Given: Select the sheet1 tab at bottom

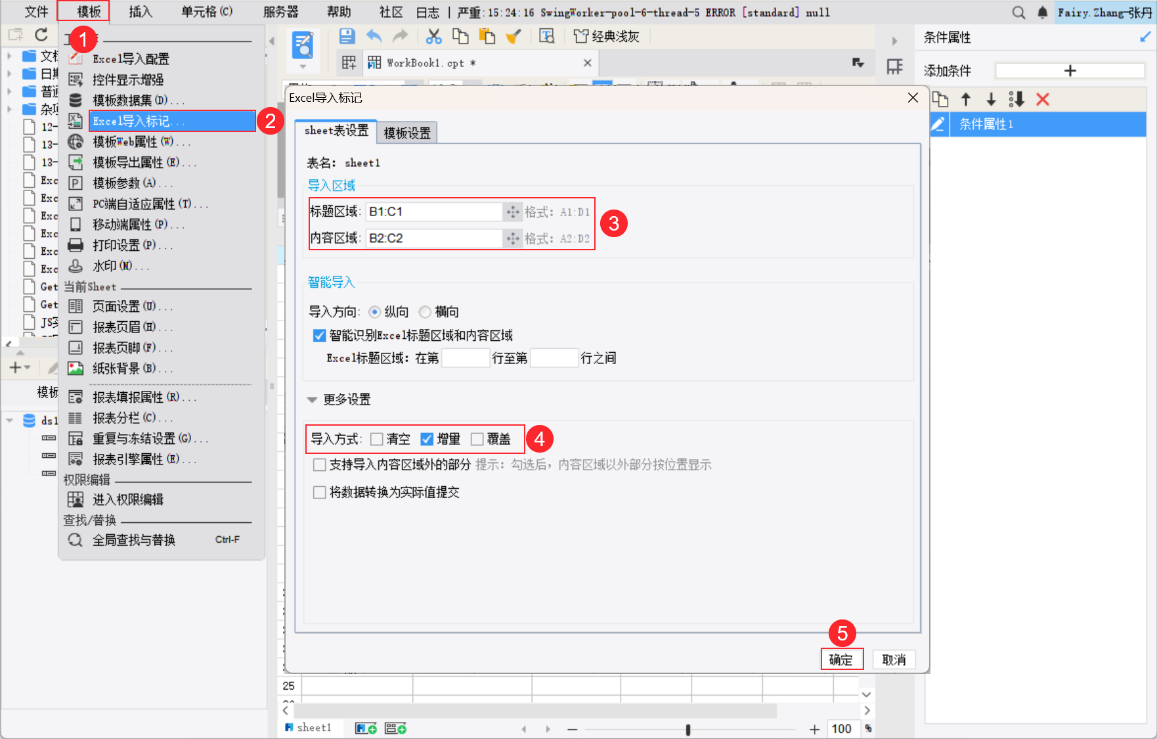Looking at the screenshot, I should pos(309,728).
